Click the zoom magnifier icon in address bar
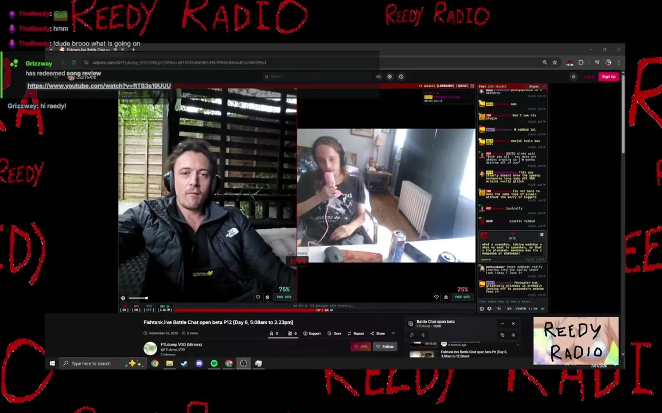This screenshot has height=413, width=662. (545, 63)
